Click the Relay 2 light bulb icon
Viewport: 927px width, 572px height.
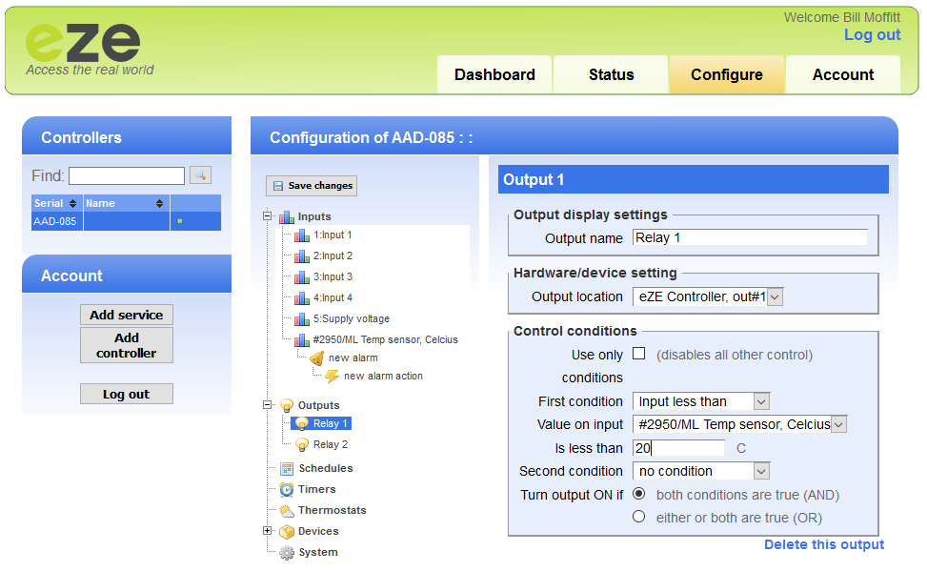pos(302,445)
